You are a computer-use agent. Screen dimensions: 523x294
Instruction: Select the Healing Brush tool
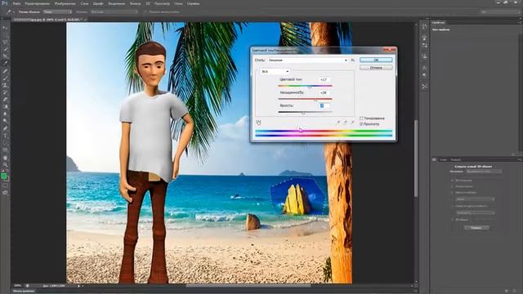coord(5,71)
